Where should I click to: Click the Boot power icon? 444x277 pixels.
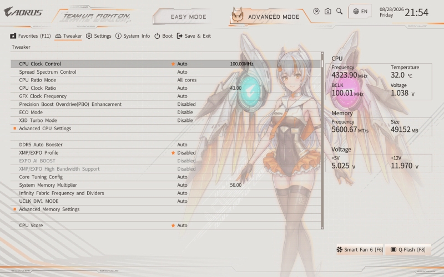click(x=157, y=36)
